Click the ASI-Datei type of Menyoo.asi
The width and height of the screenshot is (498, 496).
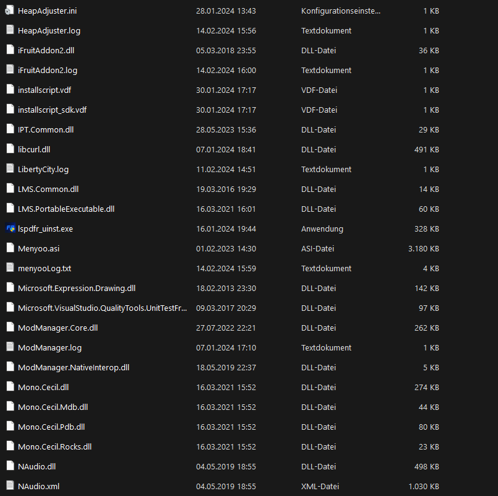pyautogui.click(x=317, y=249)
